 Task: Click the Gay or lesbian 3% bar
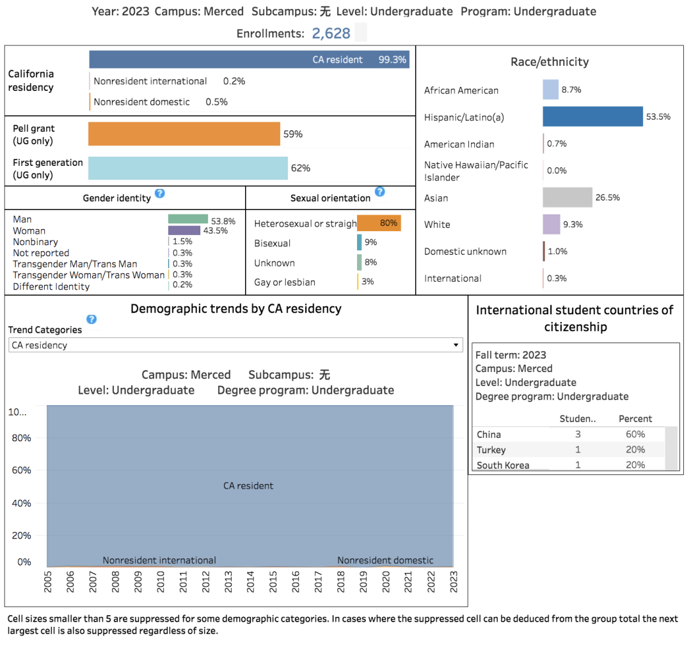358,282
